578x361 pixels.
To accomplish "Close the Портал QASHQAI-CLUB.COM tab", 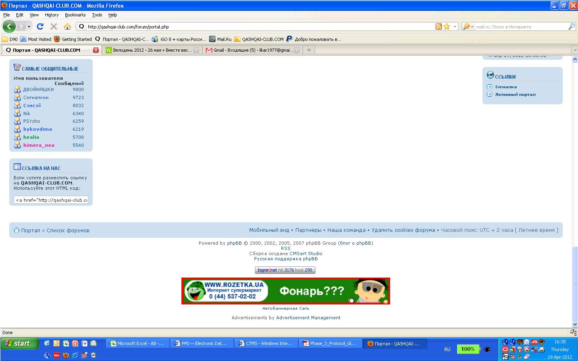I will [x=96, y=50].
